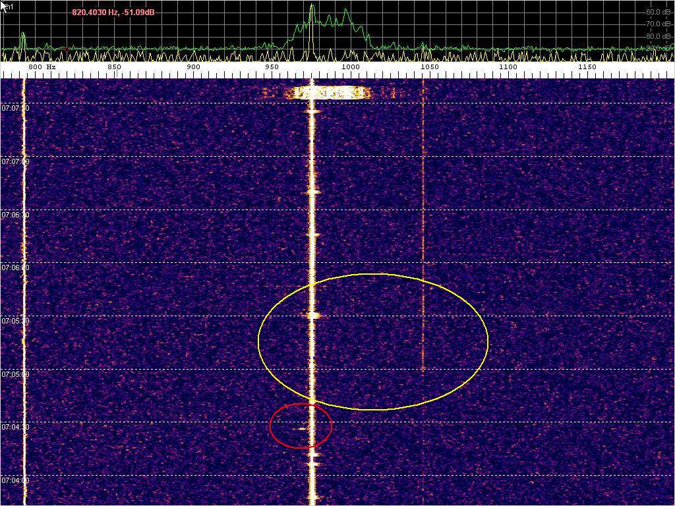The height and width of the screenshot is (506, 675).
Task: Click the tallest green spectrum peak near 975 Hz
Action: 312,8
